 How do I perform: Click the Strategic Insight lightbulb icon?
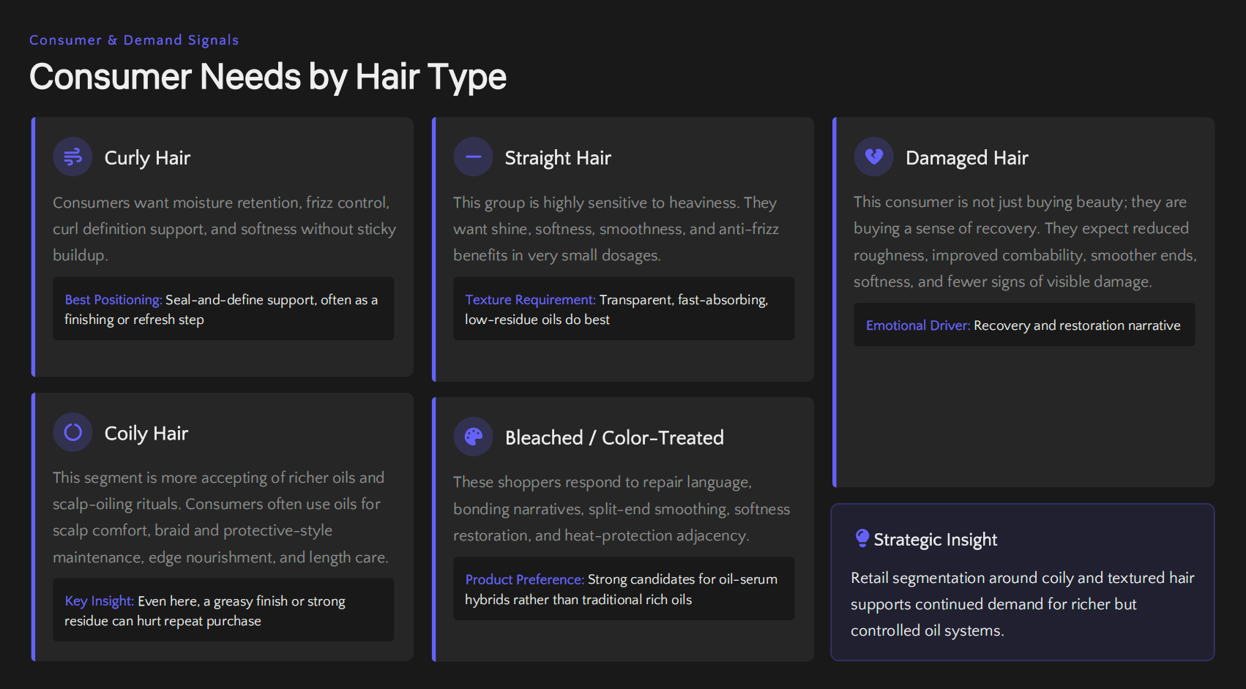point(862,538)
